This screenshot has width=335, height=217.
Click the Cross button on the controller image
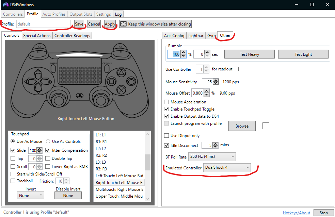coord(121,90)
